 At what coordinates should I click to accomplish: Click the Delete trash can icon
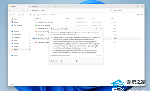(38, 15)
